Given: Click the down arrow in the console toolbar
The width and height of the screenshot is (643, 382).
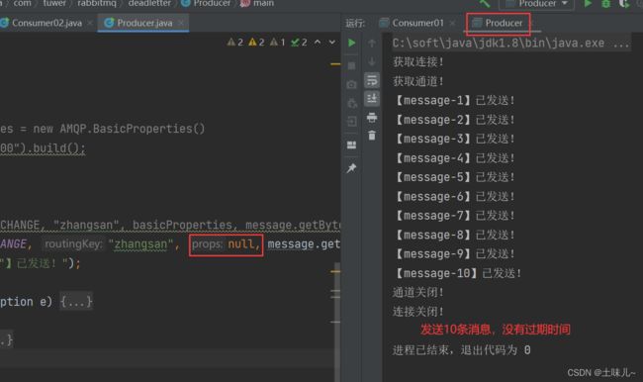Looking at the screenshot, I should (372, 61).
